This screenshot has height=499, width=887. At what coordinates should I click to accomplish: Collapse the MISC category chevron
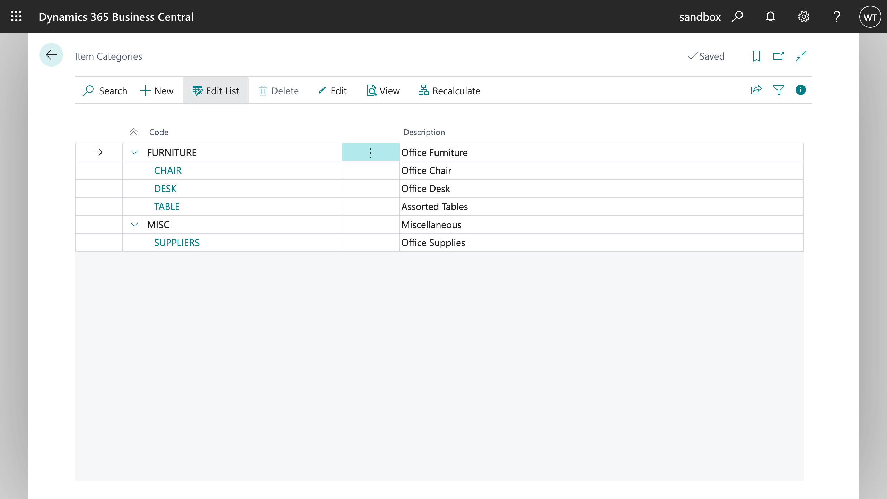134,225
